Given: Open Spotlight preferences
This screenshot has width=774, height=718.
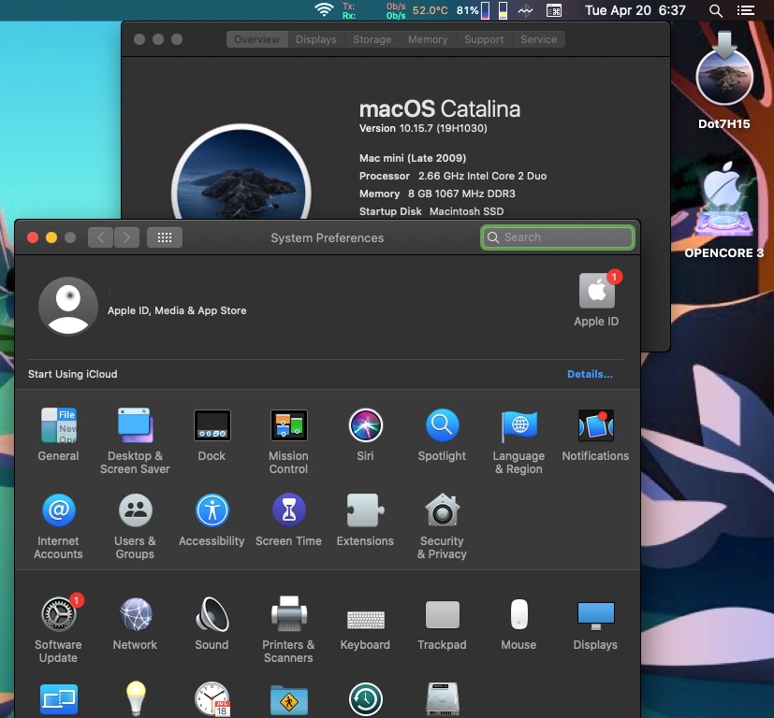Looking at the screenshot, I should (443, 425).
